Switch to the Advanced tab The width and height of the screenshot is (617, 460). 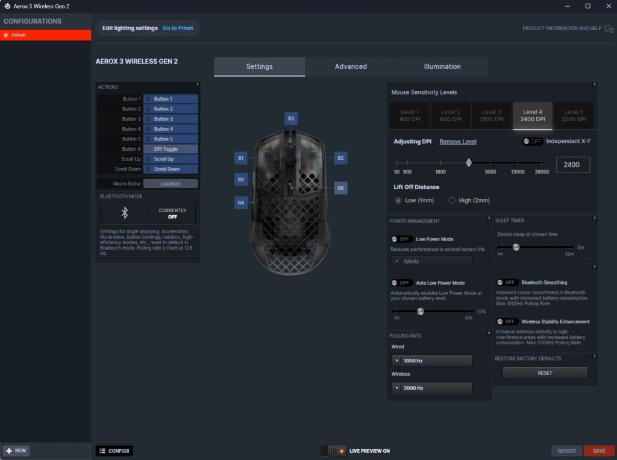(x=351, y=66)
